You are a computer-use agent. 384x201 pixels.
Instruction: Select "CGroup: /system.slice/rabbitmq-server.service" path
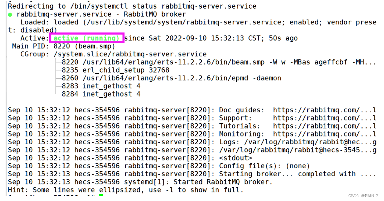113,54
